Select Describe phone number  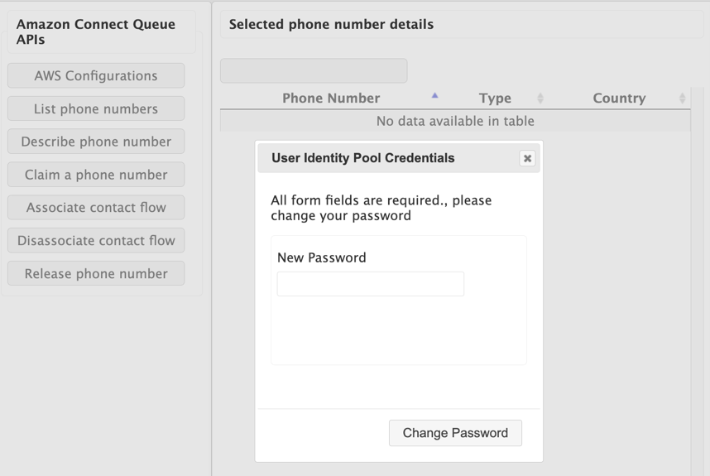96,142
